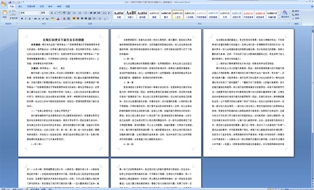This screenshot has height=190, width=314.
Task: Apply the red font color
Action: pos(58,19)
